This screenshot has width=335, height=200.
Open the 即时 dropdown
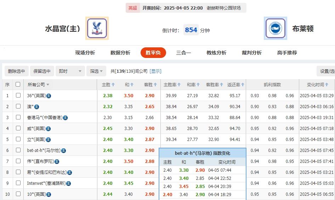pyautogui.click(x=70, y=71)
